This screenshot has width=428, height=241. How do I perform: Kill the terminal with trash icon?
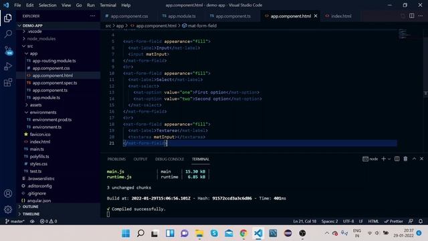[x=405, y=159]
